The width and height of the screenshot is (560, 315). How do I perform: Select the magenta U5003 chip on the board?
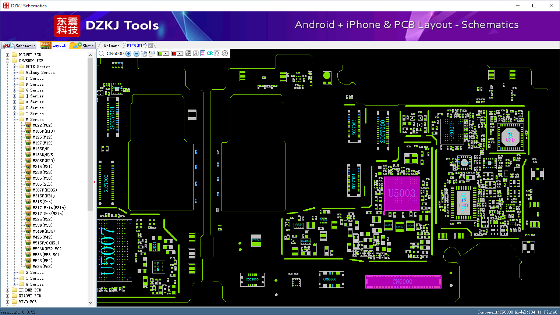tap(402, 193)
